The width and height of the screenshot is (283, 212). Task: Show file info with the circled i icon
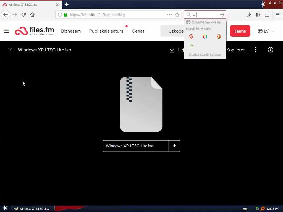(x=270, y=50)
